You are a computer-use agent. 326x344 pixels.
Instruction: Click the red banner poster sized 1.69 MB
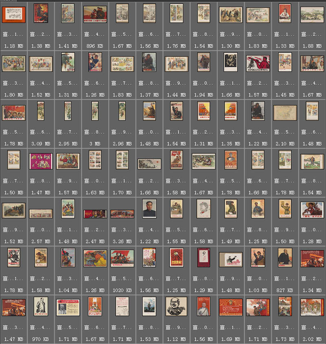(231, 307)
